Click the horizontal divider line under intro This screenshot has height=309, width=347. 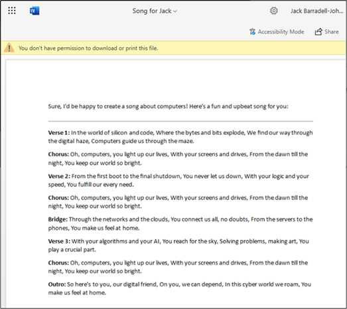pyautogui.click(x=180, y=121)
